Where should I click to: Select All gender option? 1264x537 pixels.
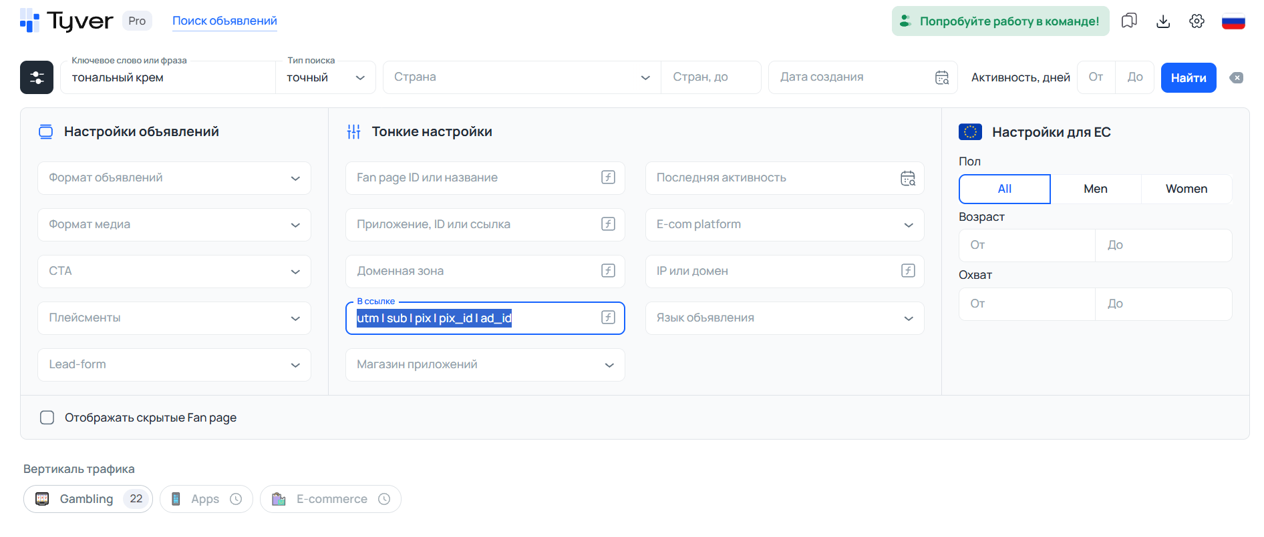(x=1005, y=189)
